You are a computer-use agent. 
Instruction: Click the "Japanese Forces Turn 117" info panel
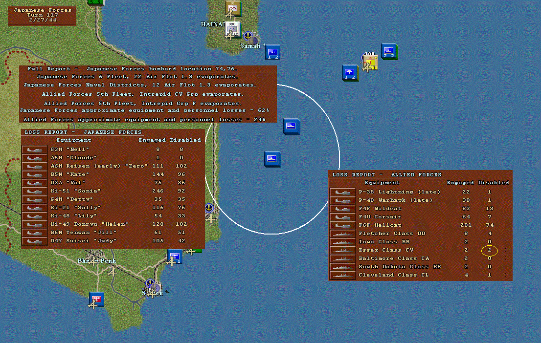point(42,16)
